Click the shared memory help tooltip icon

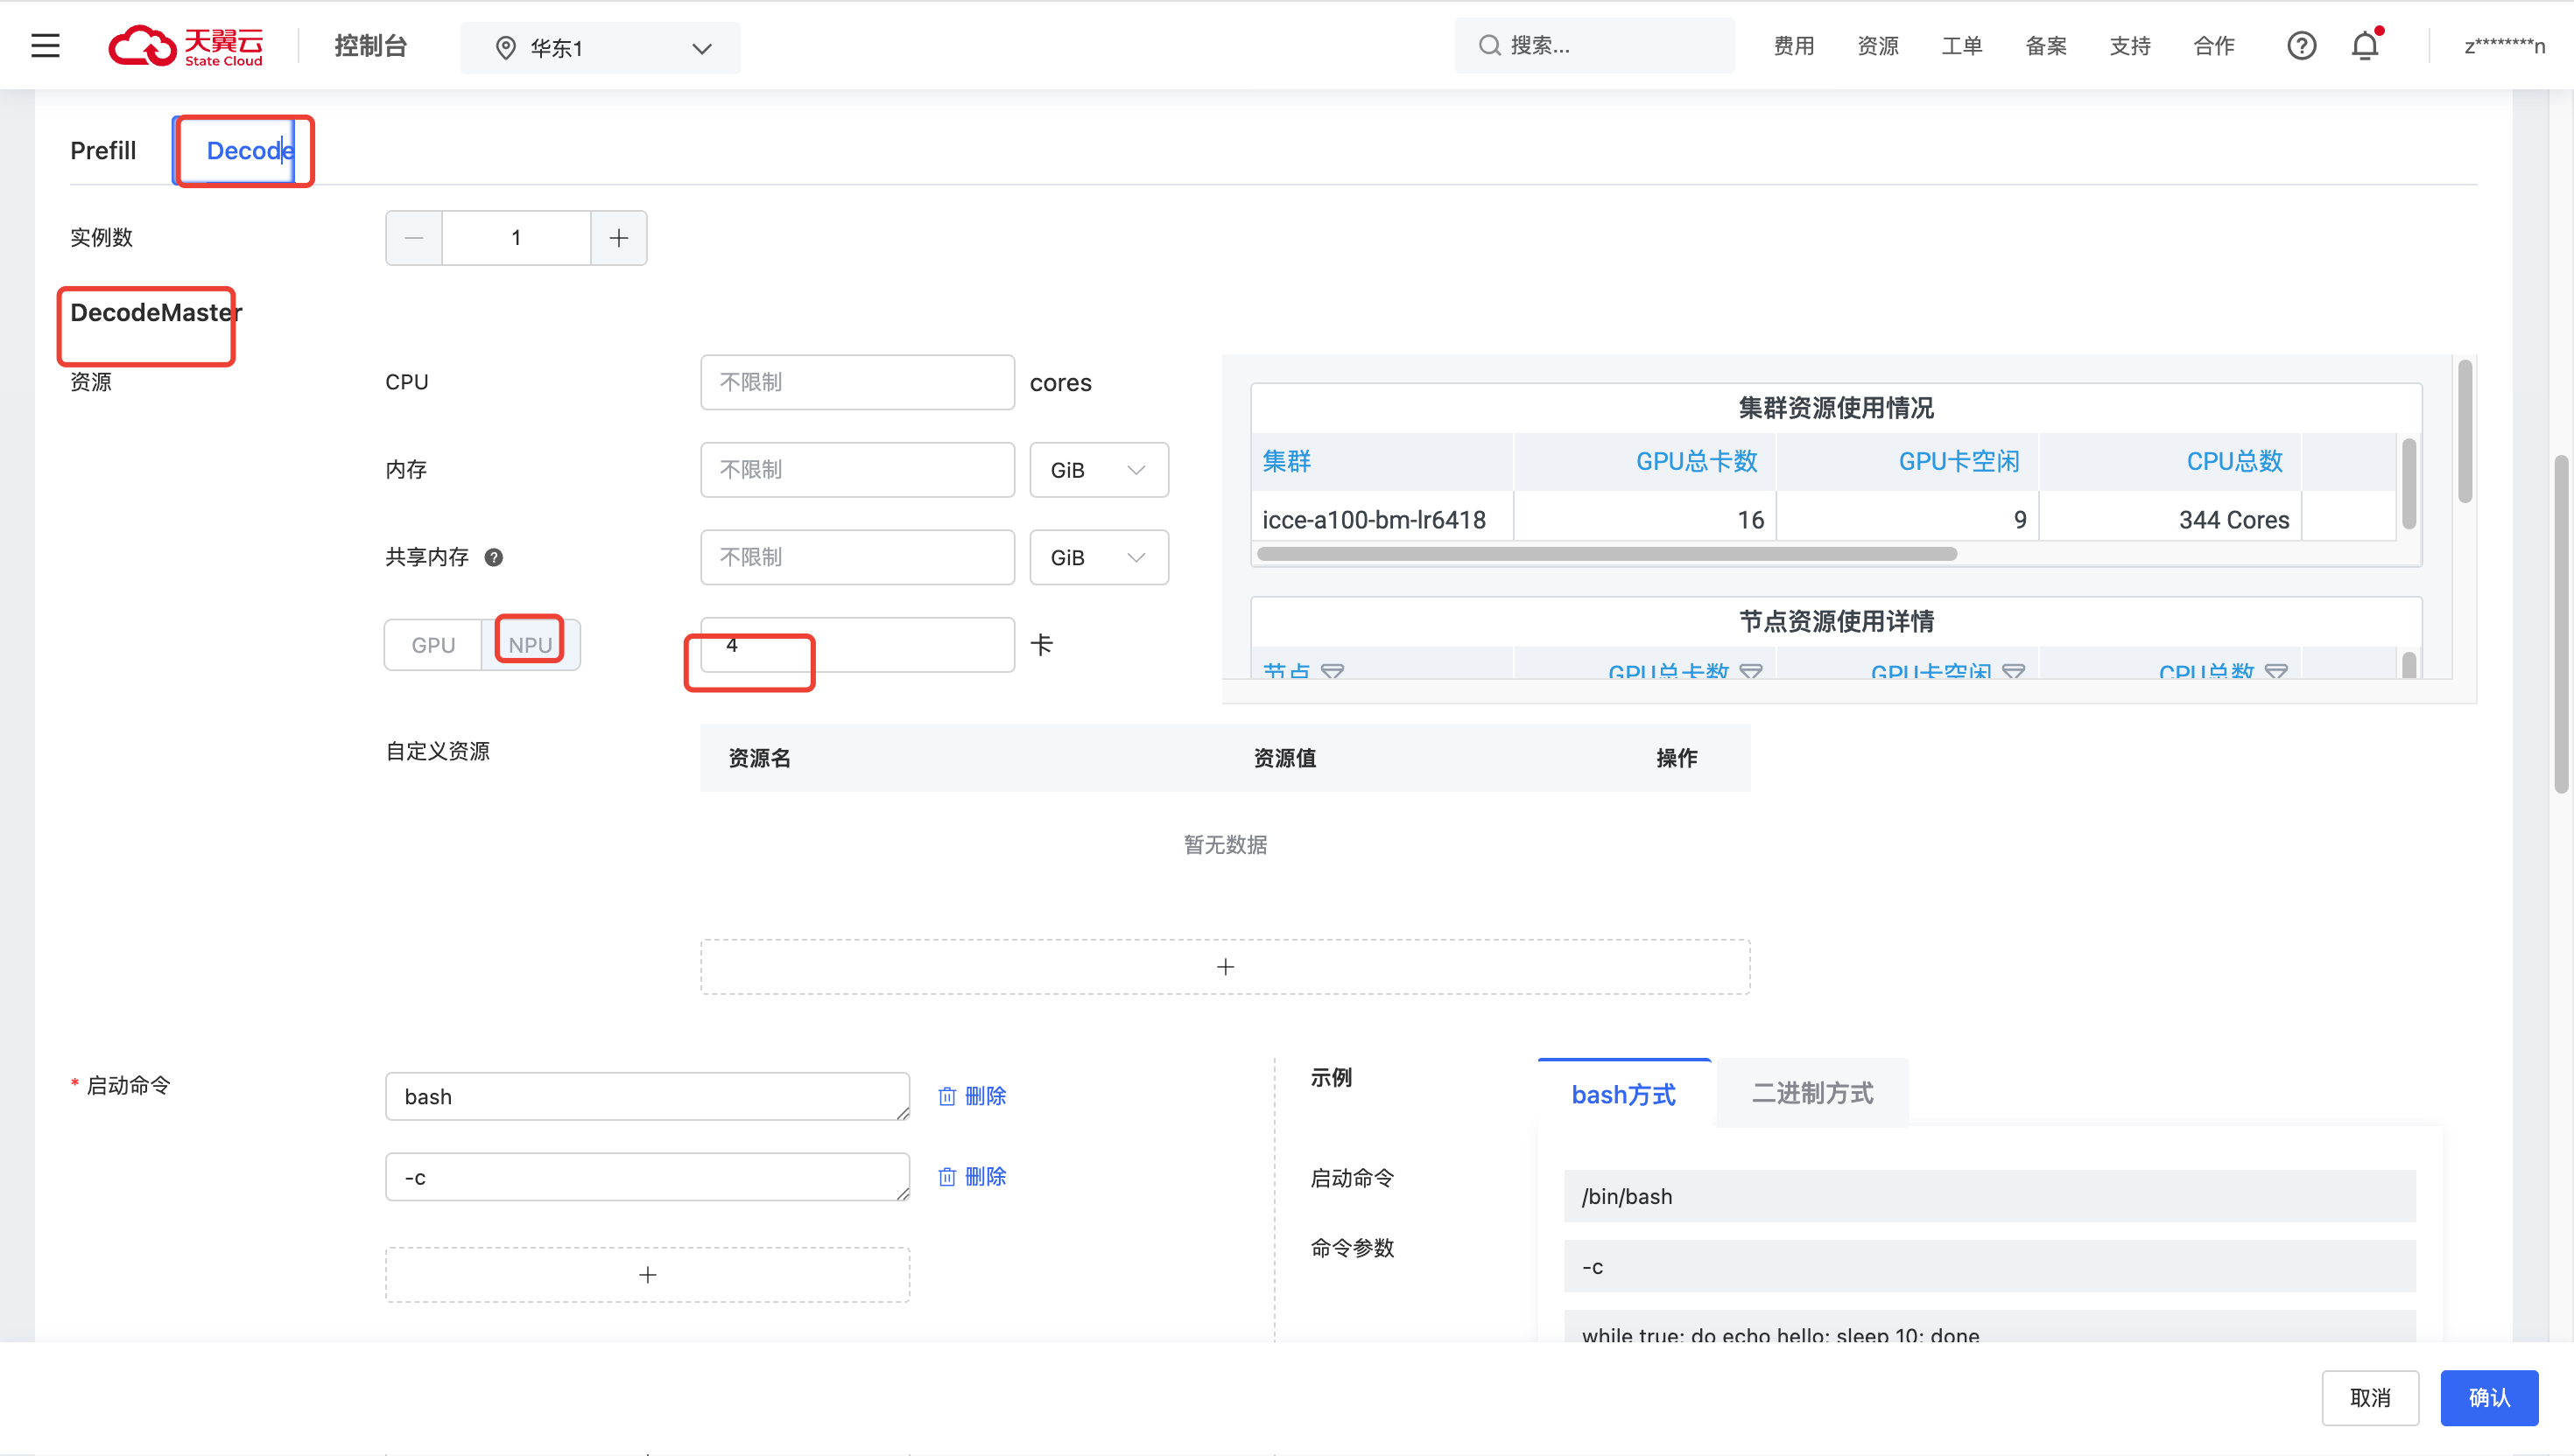pyautogui.click(x=493, y=558)
